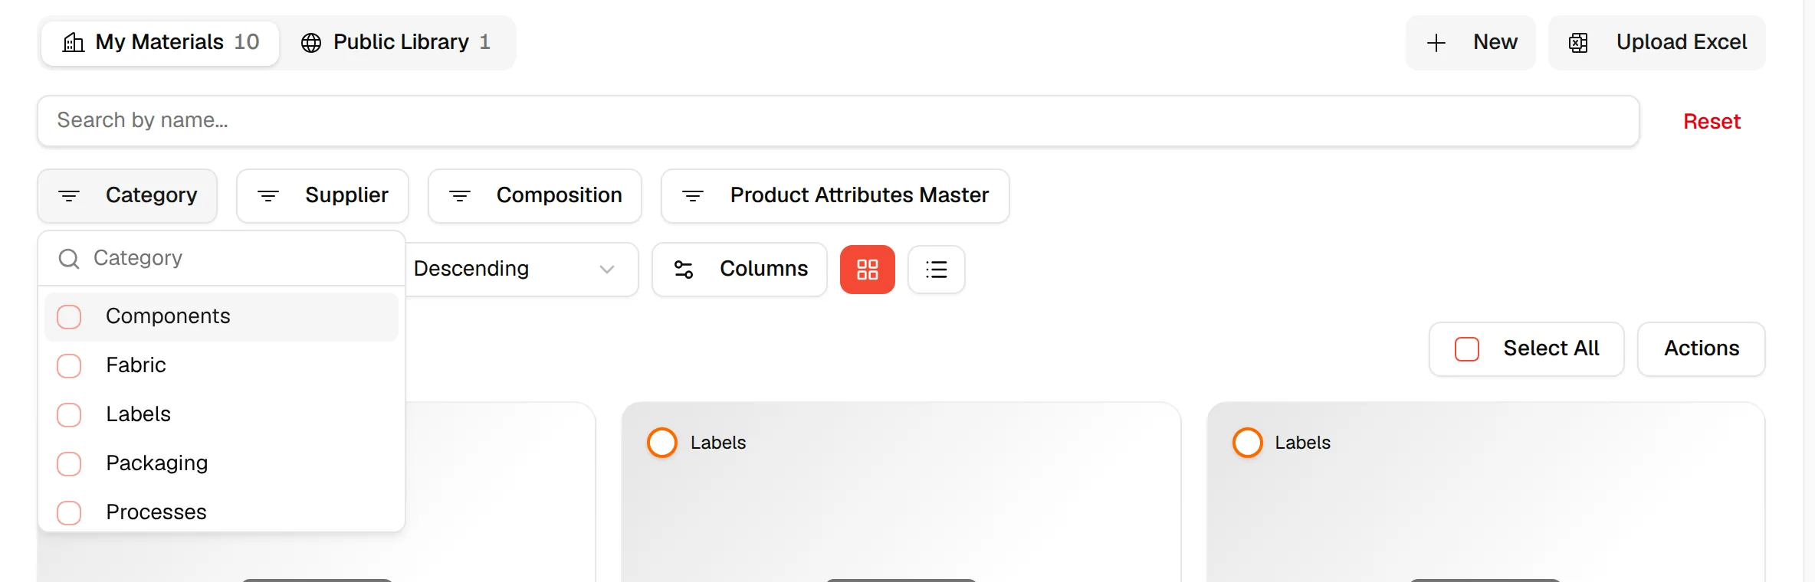Open the Composition filter dropdown
The height and width of the screenshot is (582, 1815).
tap(535, 196)
